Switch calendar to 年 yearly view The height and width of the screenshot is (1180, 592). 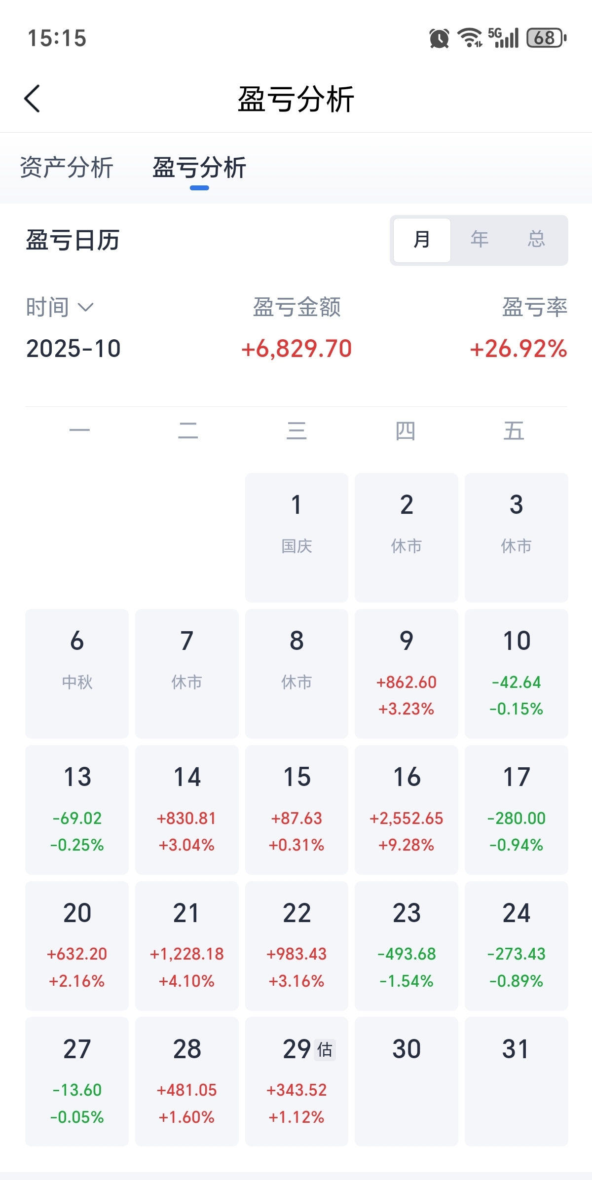coord(479,240)
